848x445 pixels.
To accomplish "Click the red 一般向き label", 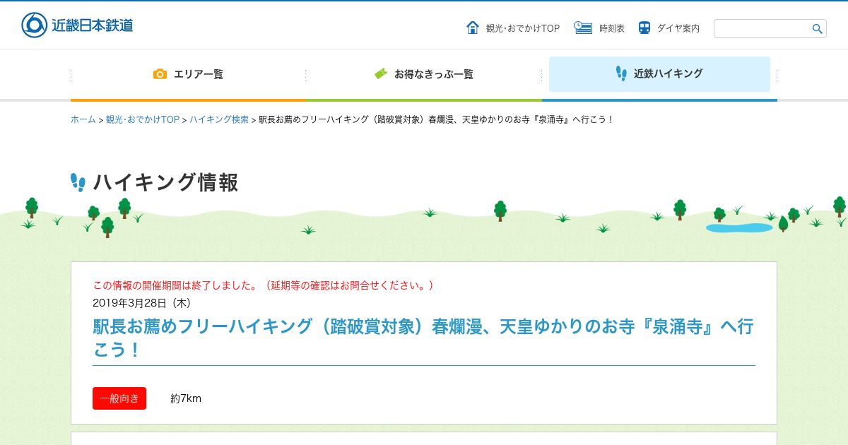I will [119, 398].
